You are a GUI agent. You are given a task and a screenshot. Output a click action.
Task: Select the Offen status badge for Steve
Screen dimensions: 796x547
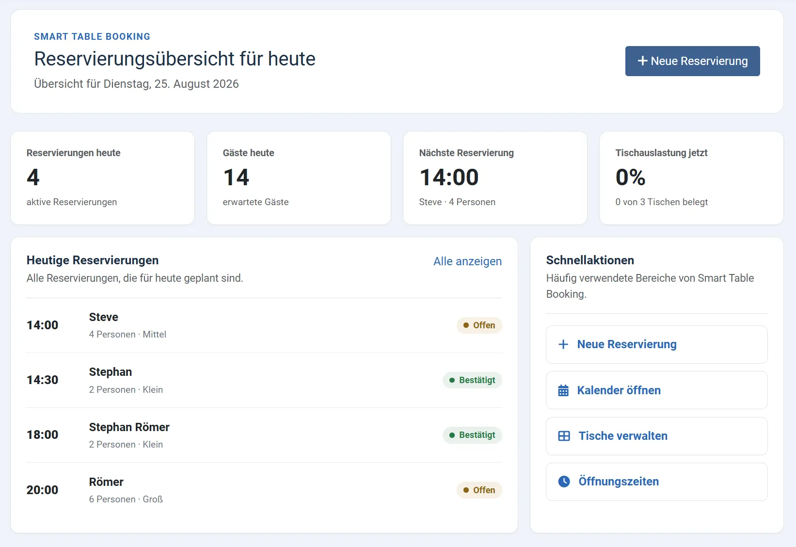coord(479,325)
